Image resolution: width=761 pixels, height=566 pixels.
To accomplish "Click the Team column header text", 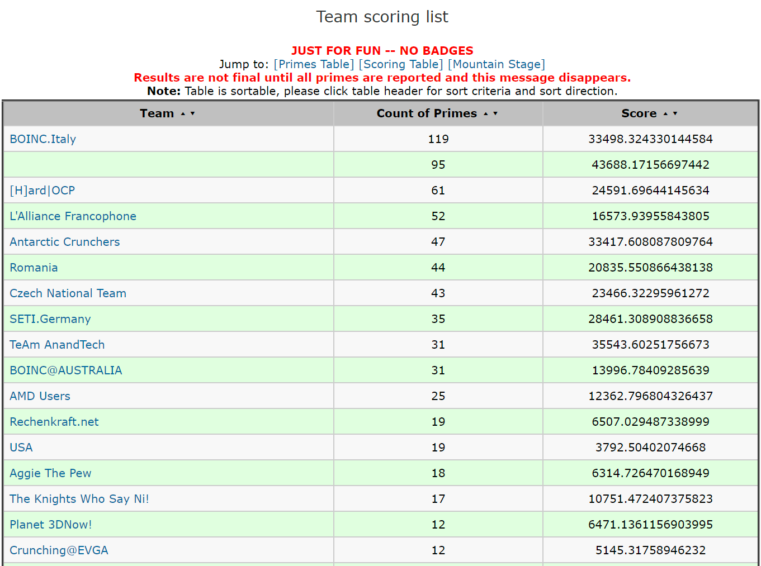I will pos(157,113).
